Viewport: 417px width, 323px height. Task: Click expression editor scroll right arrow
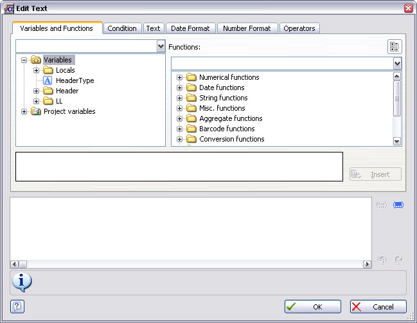[x=368, y=264]
